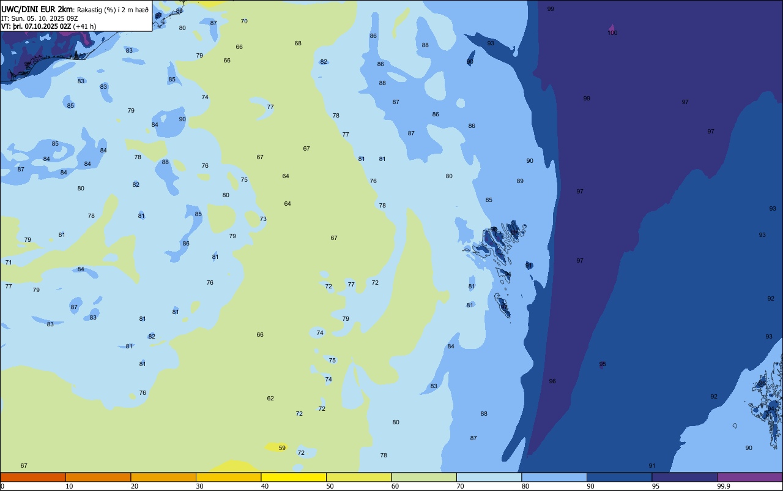Click the dark orange 0–10 legend swatch
Viewport: 783px width, 491px height.
coord(33,478)
